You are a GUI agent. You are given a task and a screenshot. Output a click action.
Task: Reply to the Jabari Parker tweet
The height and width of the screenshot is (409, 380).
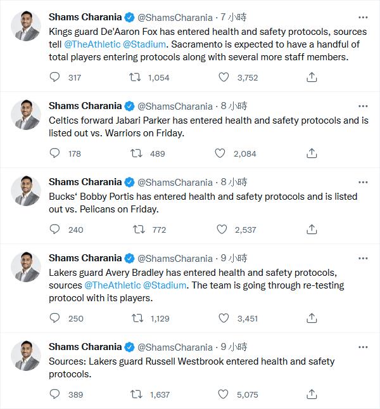tap(55, 153)
